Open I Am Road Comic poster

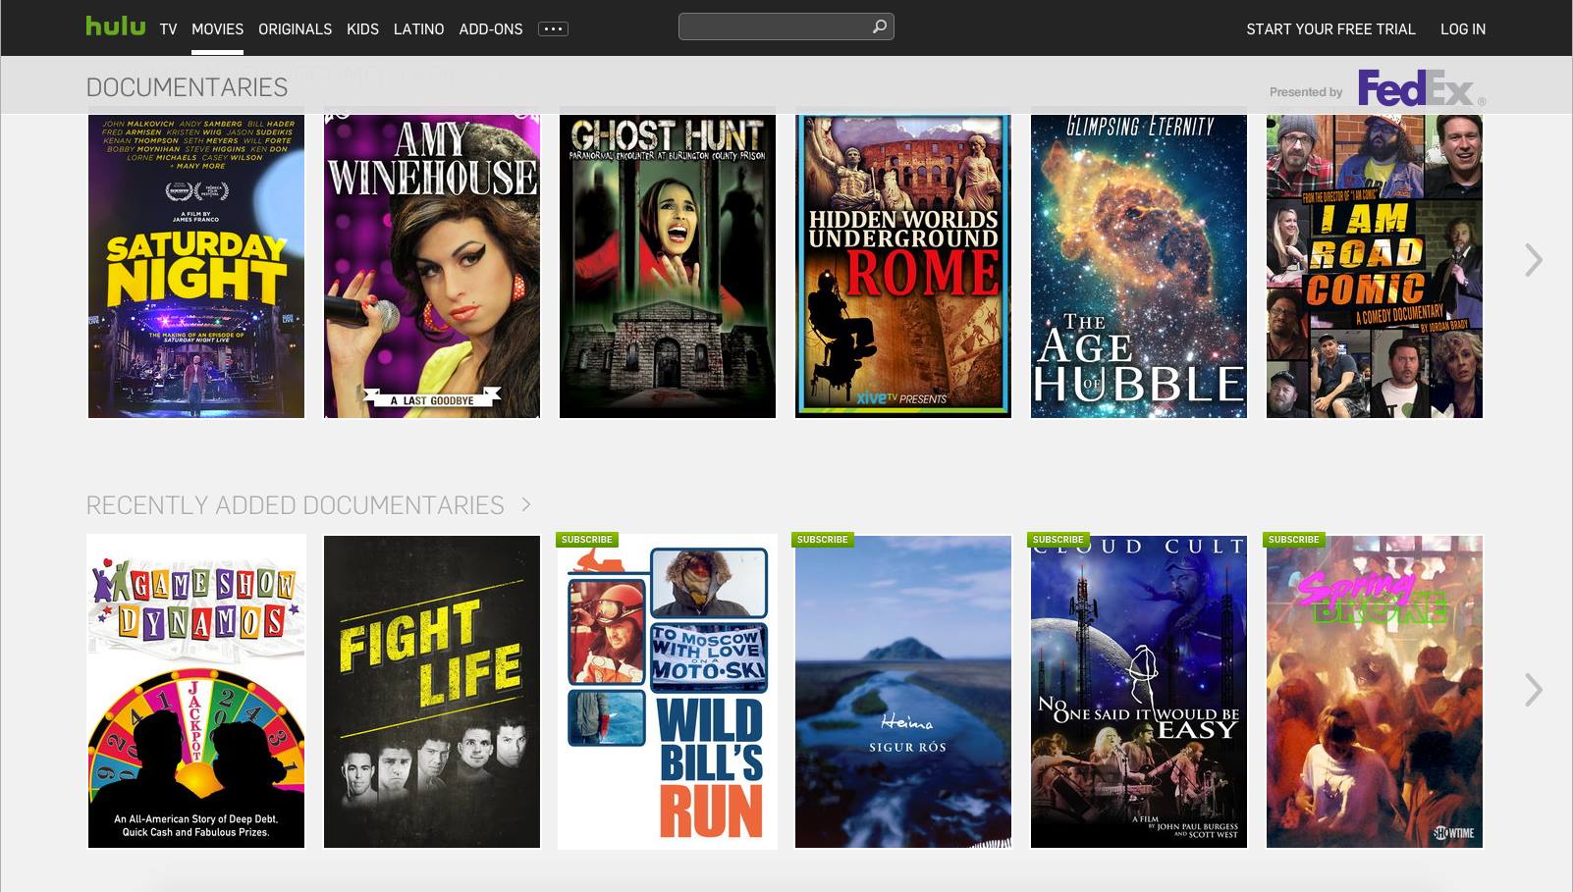pyautogui.click(x=1375, y=266)
